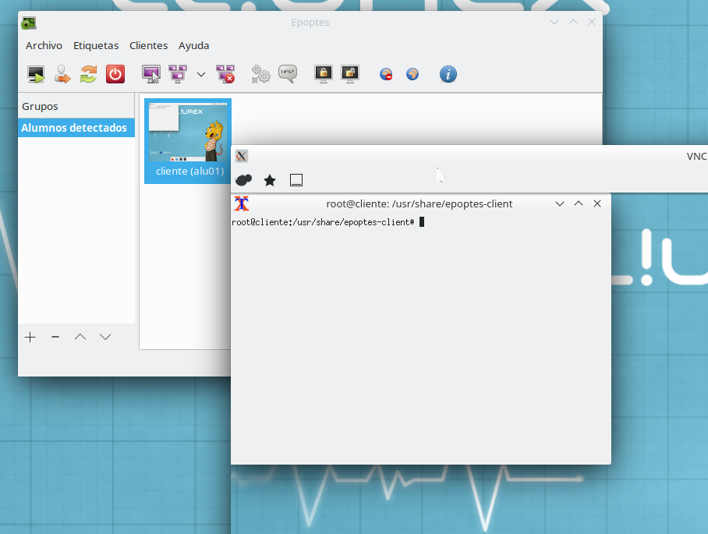Select the Alumnos detectados group

(74, 128)
